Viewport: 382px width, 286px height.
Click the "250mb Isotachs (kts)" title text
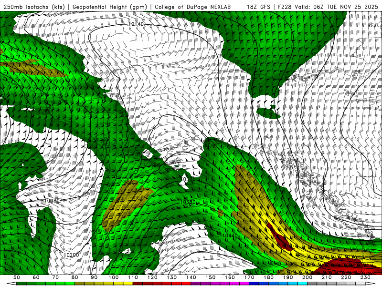click(x=34, y=7)
